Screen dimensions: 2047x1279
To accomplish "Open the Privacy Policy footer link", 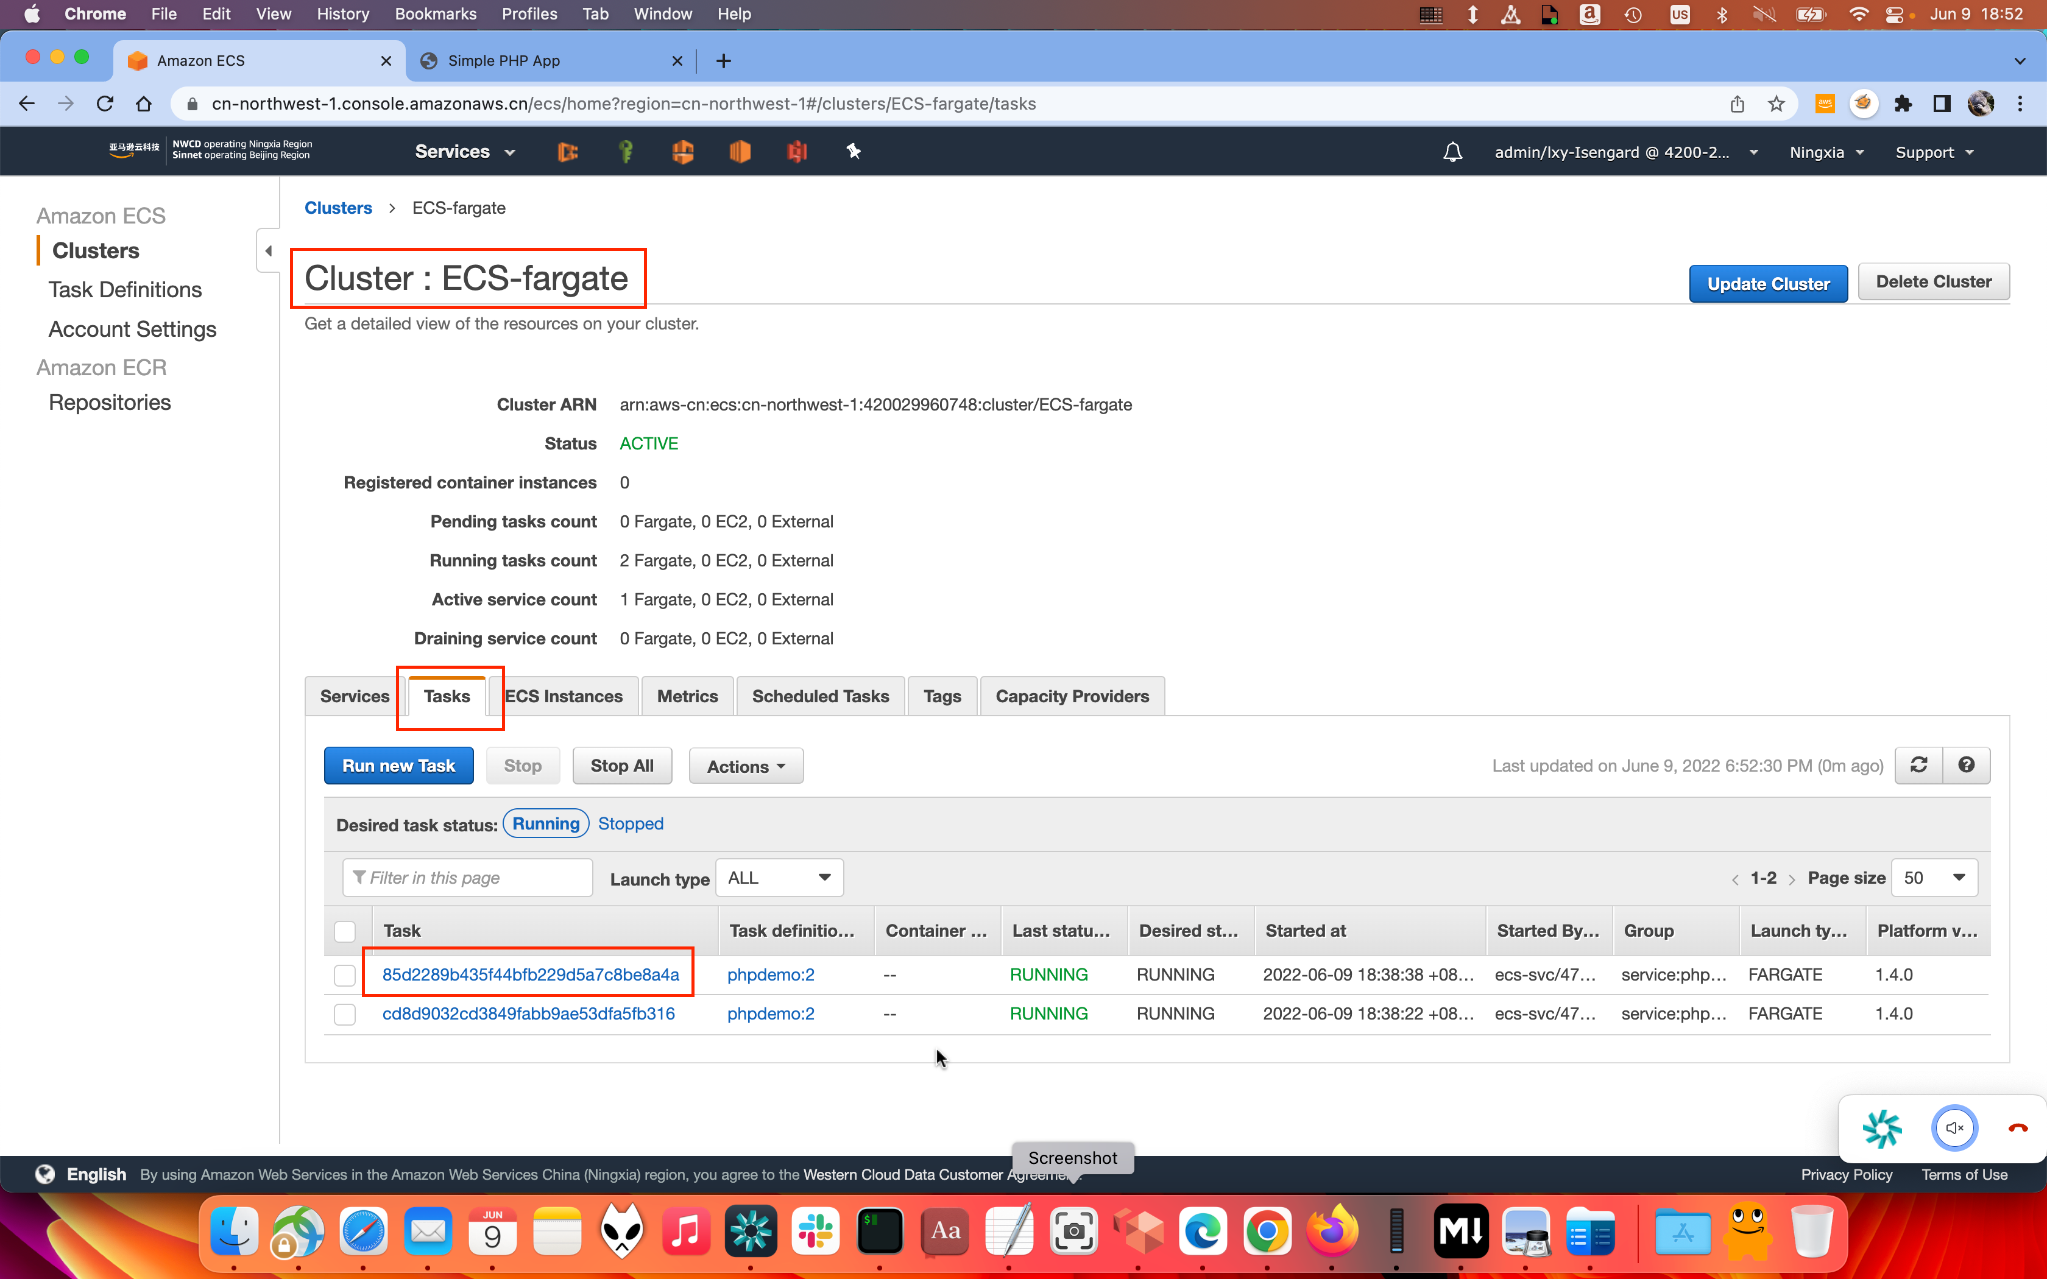I will click(1847, 1174).
